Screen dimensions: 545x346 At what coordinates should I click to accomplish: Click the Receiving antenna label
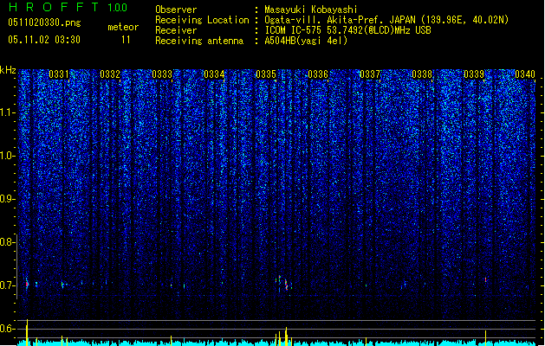pos(199,41)
